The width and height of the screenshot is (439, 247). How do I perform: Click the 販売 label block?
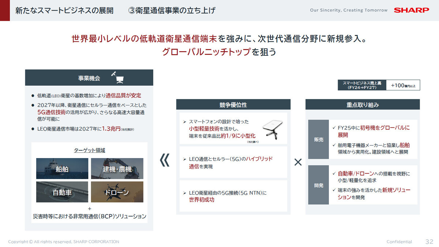[318, 139]
